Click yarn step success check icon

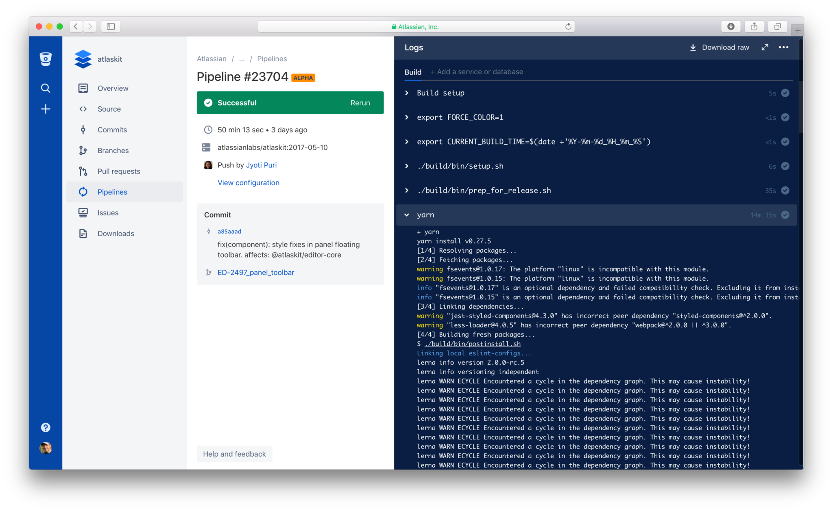[785, 215]
